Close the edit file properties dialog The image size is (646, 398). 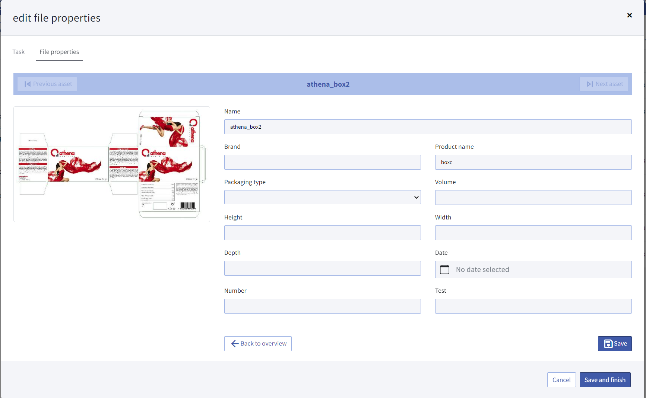tap(629, 15)
